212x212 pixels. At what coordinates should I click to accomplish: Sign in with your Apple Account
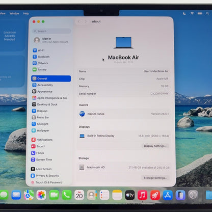[x=51, y=40]
